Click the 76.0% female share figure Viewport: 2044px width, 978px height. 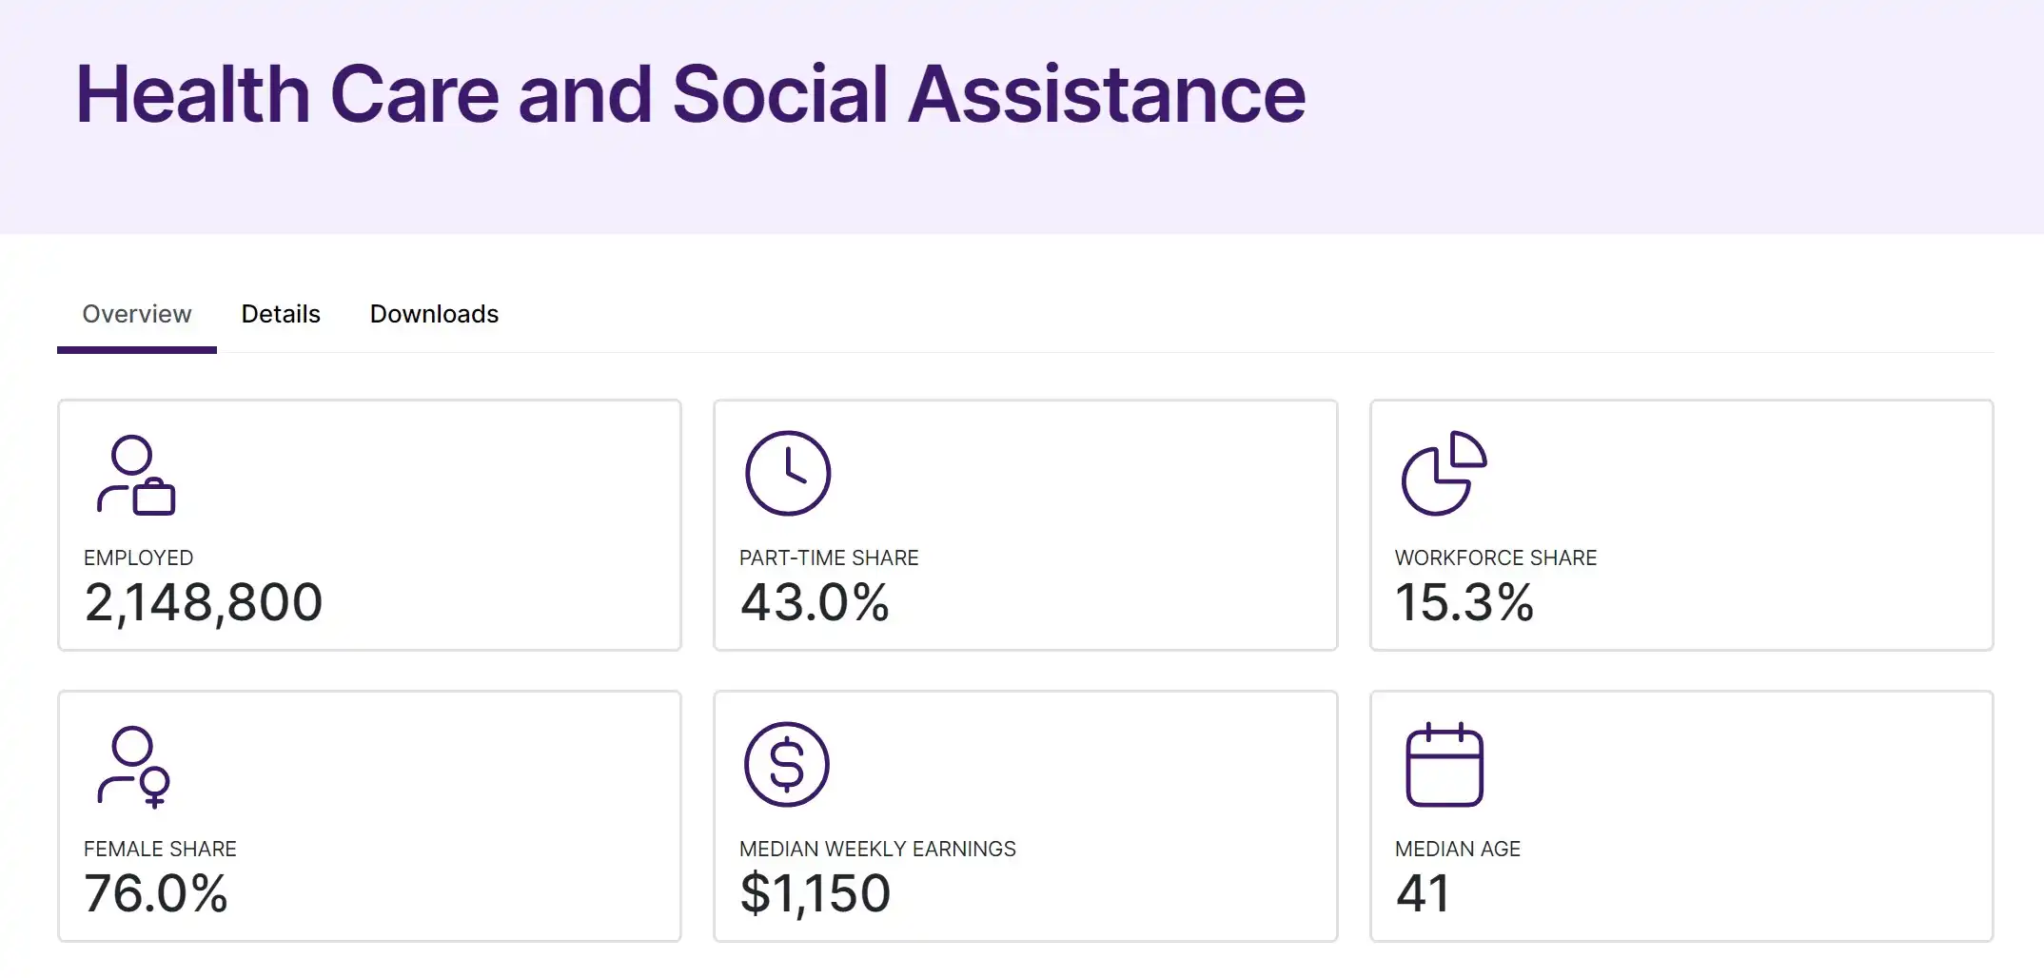156,894
